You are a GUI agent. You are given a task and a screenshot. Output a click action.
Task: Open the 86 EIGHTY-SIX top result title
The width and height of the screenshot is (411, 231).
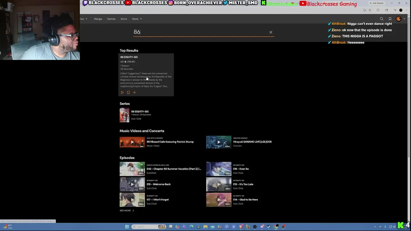tap(129, 57)
